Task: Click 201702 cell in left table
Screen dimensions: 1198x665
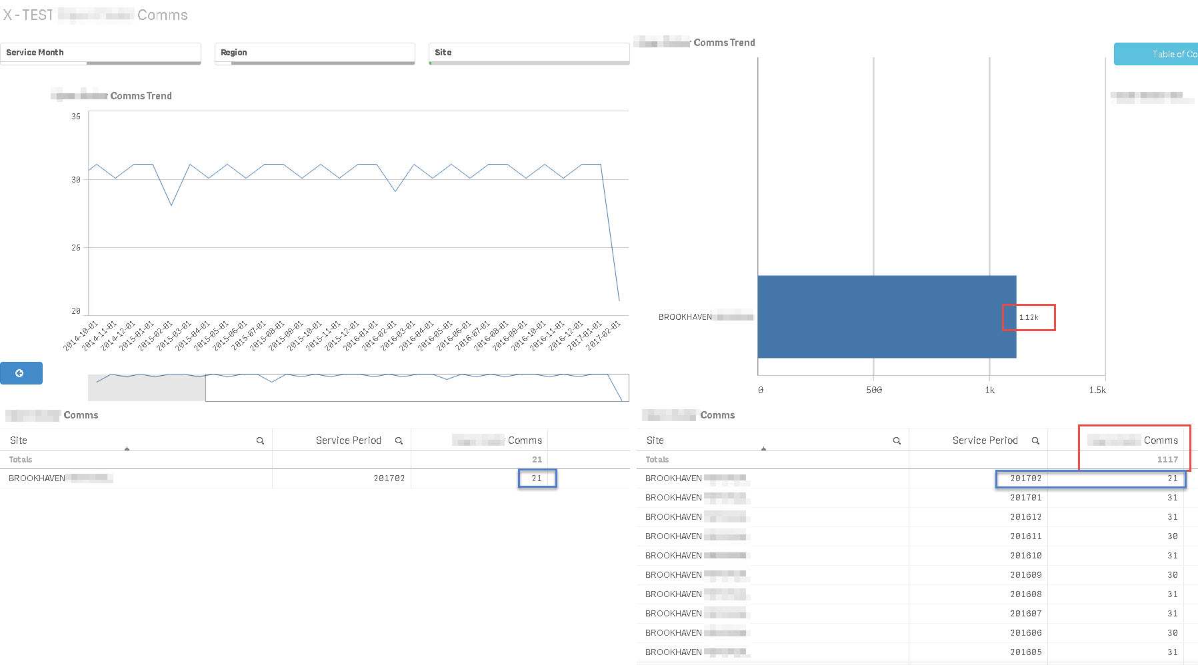Action: point(389,478)
